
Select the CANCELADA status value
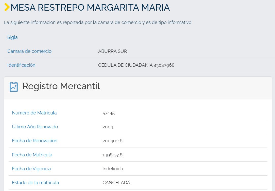pos(116,183)
